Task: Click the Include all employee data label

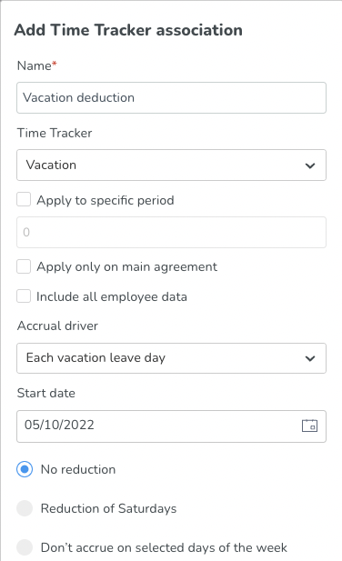Action: (x=112, y=296)
